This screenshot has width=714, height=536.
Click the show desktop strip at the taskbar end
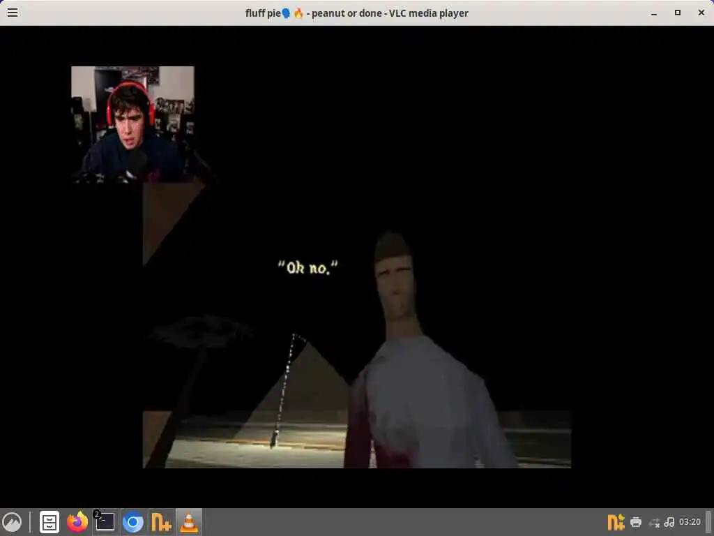click(x=709, y=522)
